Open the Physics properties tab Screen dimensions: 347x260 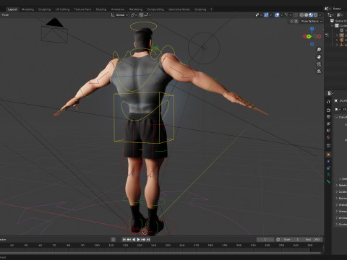click(x=328, y=161)
